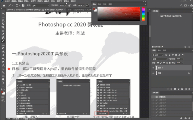The height and width of the screenshot is (120, 193).
Task: Create a new group folder icon
Action: click(x=182, y=89)
